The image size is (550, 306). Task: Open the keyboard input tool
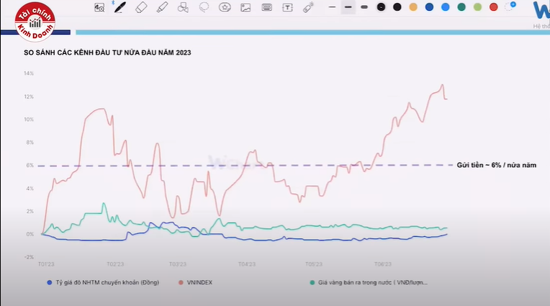click(266, 7)
